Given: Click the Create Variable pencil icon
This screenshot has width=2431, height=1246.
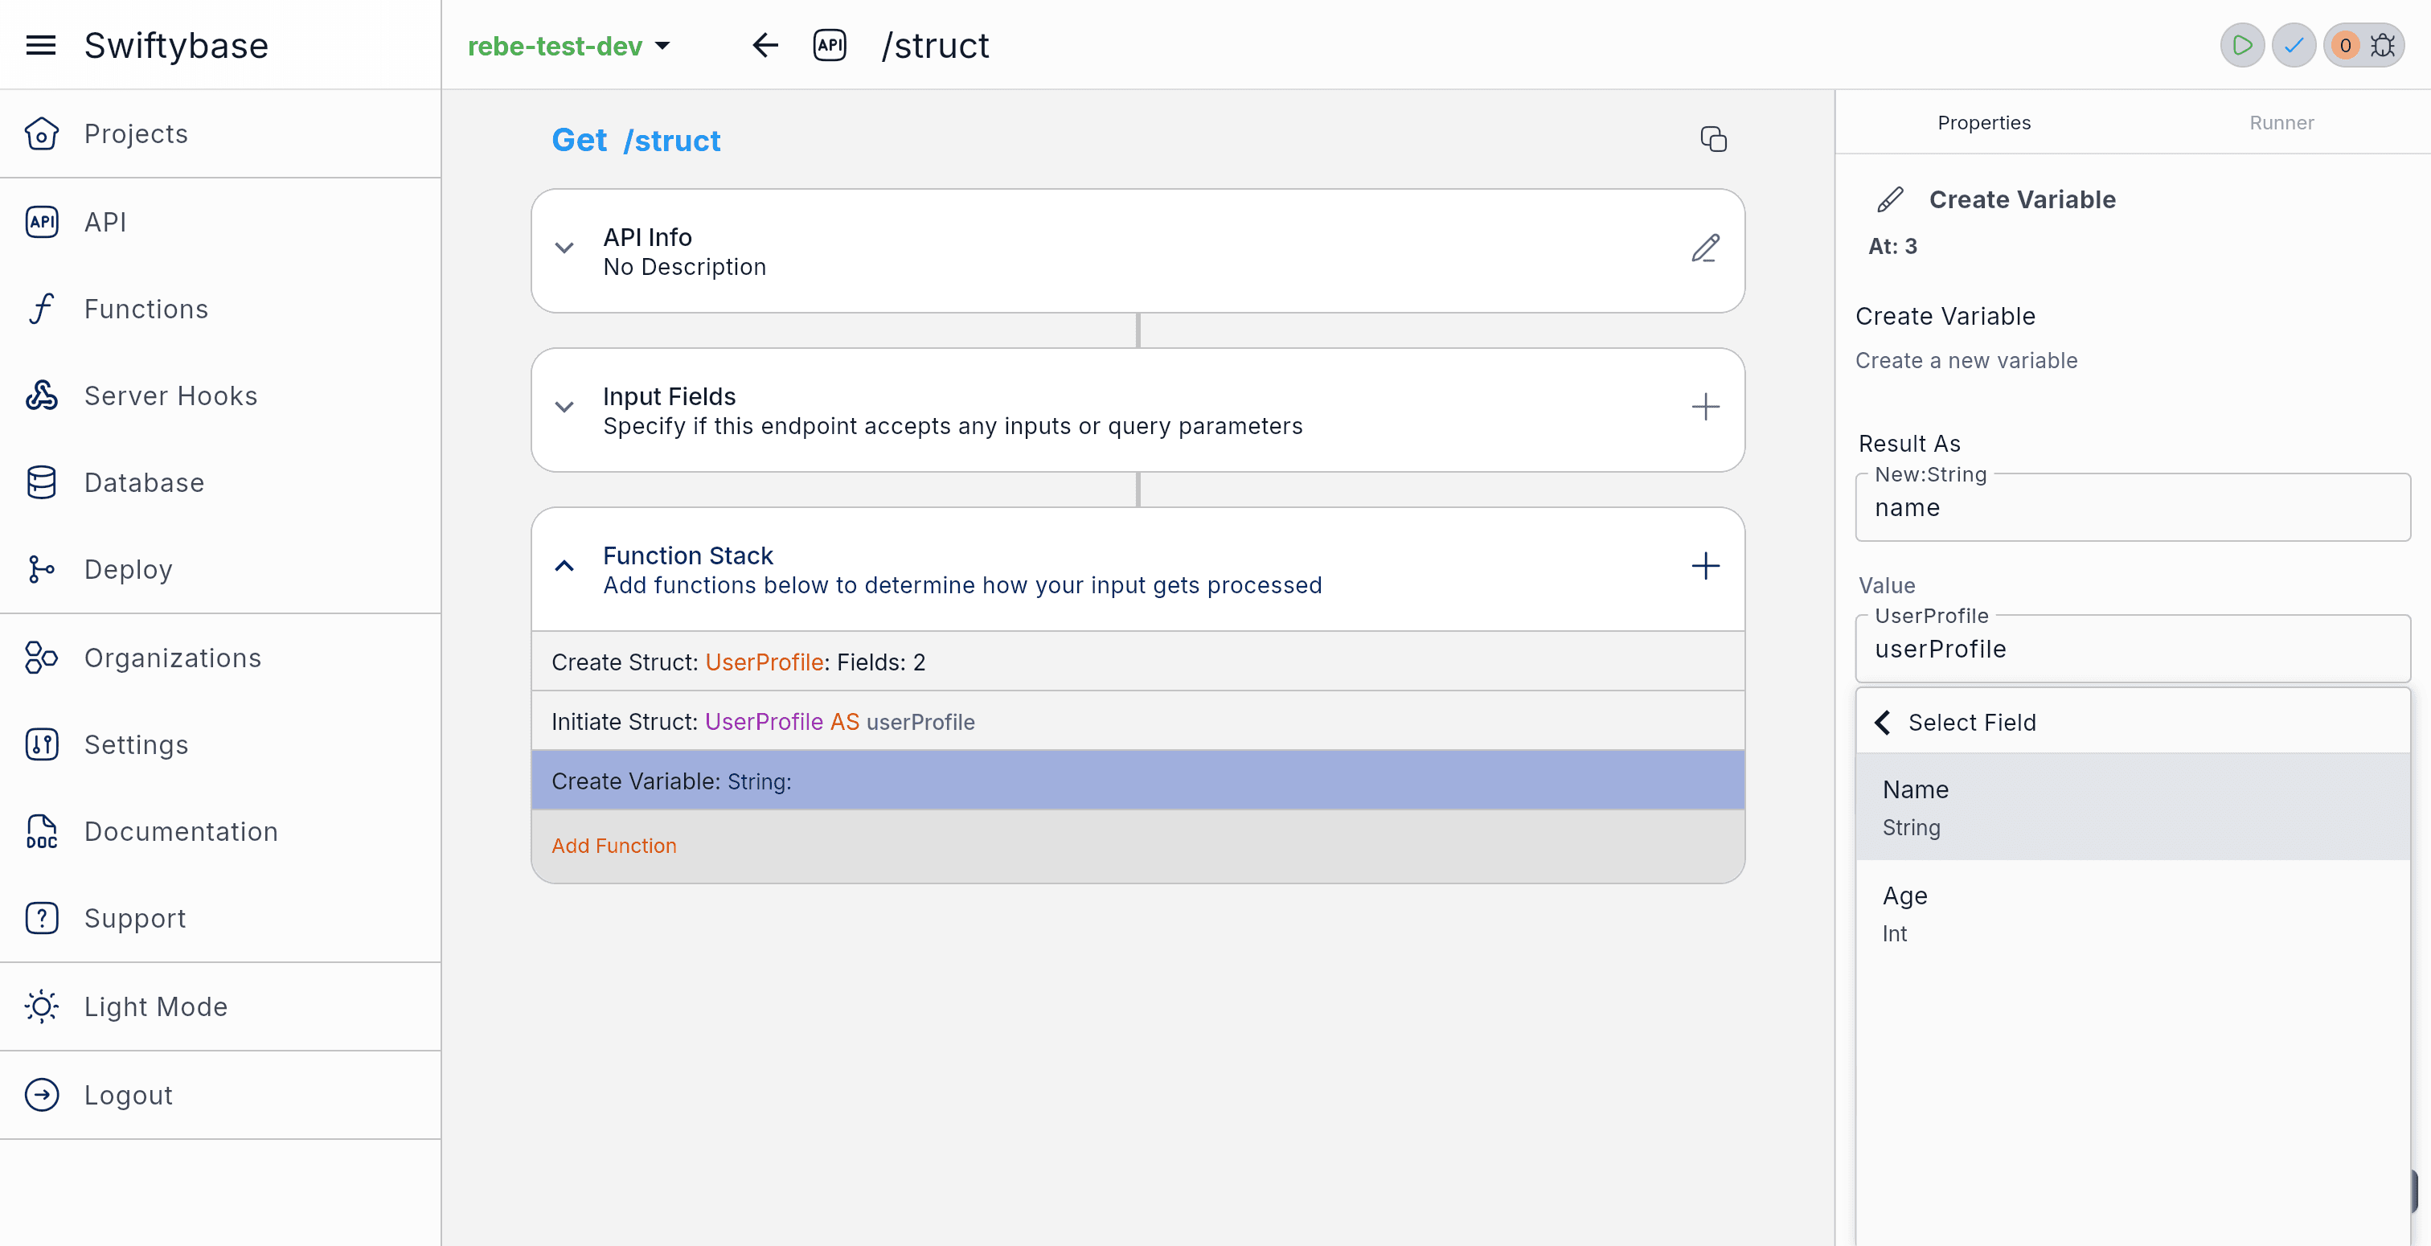Looking at the screenshot, I should [x=1890, y=199].
